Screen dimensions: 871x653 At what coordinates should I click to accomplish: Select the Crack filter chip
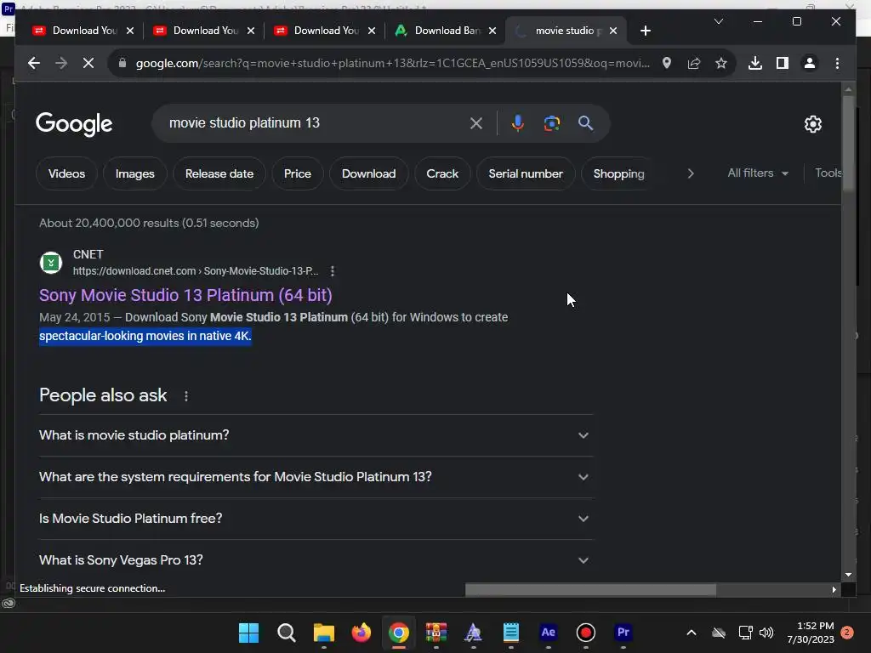coord(442,173)
